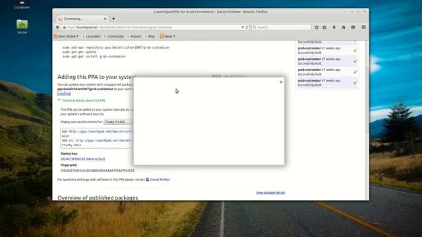
Task: Select the Connecting... browser tab
Action: pos(82,18)
